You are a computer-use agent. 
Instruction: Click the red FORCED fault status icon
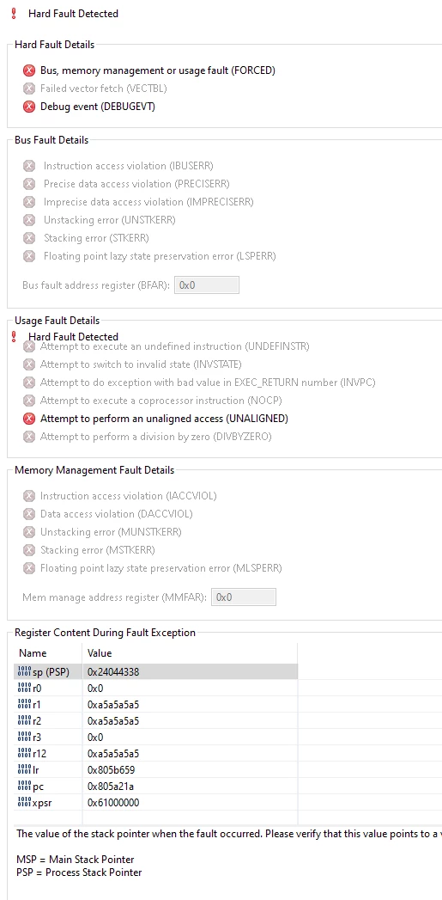click(28, 70)
